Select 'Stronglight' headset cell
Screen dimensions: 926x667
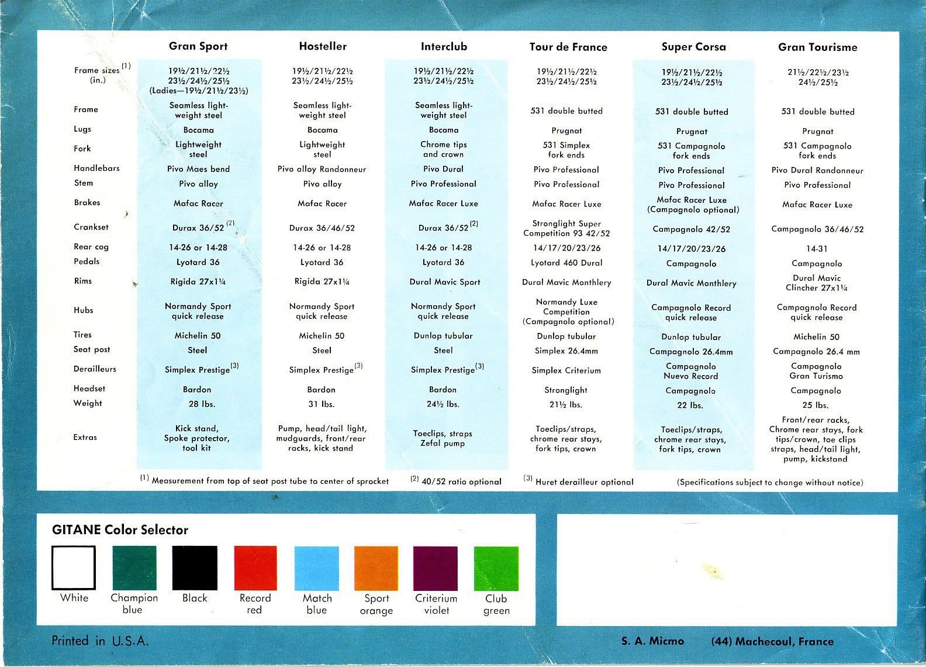pyautogui.click(x=566, y=390)
